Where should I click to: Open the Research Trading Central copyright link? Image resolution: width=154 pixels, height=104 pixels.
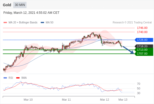pos(132,23)
